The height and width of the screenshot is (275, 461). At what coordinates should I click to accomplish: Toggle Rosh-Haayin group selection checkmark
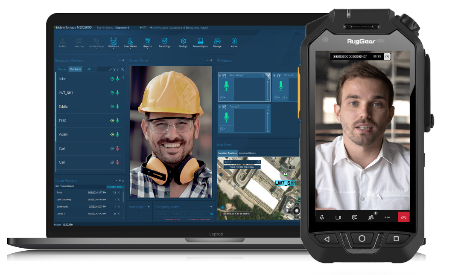pyautogui.click(x=268, y=75)
